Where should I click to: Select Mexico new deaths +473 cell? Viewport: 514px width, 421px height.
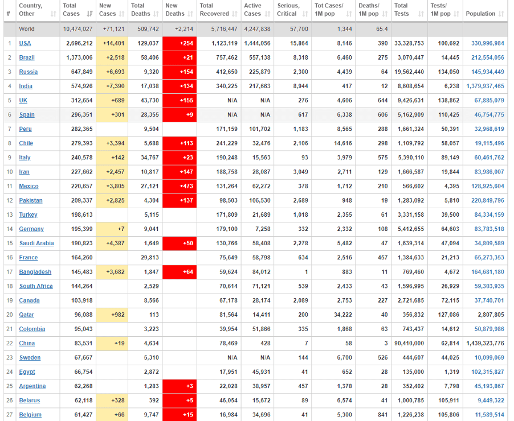[180, 186]
